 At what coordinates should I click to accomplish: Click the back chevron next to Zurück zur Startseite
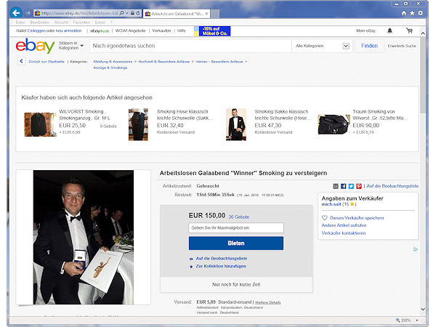[21, 61]
